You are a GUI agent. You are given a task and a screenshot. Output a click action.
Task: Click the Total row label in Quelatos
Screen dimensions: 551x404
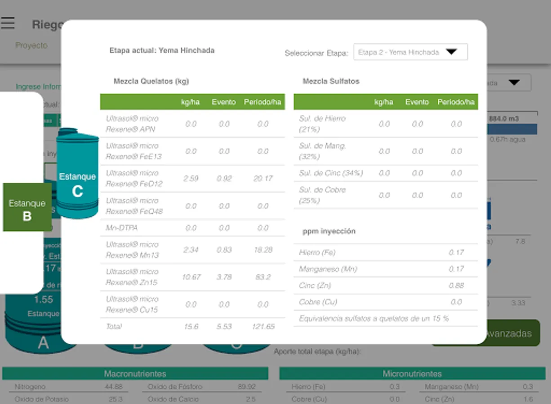pyautogui.click(x=113, y=326)
